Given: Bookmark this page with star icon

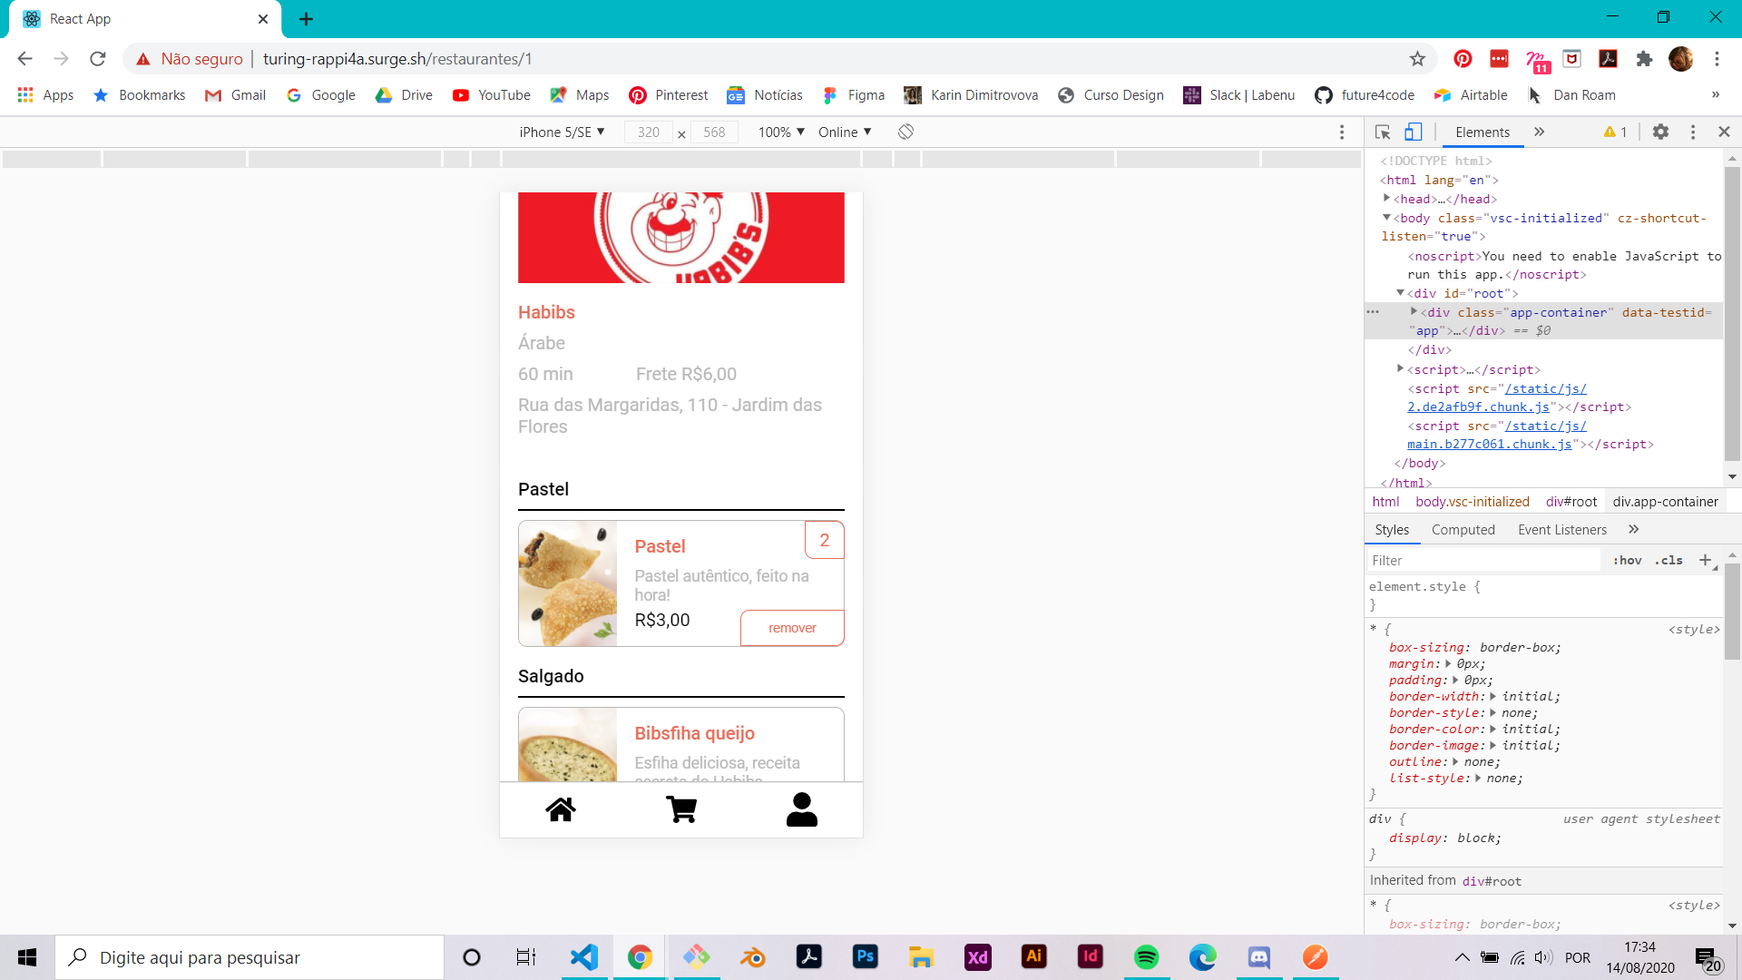Looking at the screenshot, I should 1417,59.
